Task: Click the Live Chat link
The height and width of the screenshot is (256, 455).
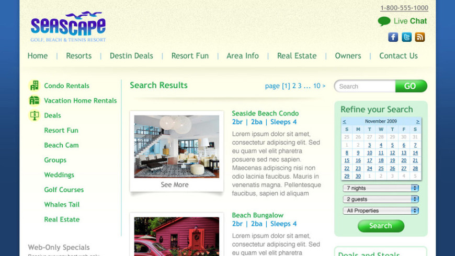Action: [x=410, y=21]
